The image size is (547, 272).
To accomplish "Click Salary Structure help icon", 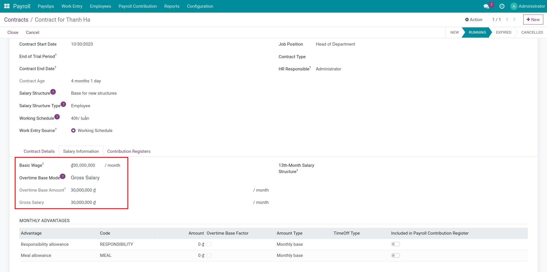I will click(53, 92).
